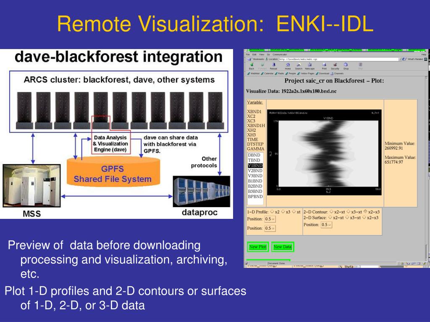Open Yellow Pages from personal toolbar
Viewport: 430px width, 322px height.
click(x=306, y=73)
